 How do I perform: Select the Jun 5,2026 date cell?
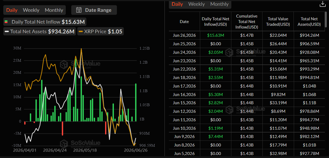tap(184, 153)
